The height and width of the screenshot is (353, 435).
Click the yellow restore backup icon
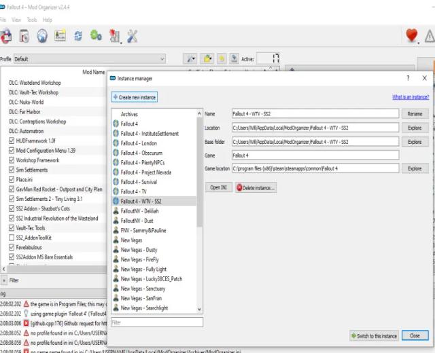222,59
